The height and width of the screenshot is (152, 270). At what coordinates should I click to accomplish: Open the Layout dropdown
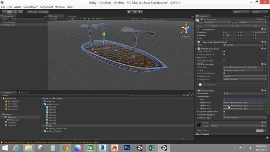coord(259,12)
